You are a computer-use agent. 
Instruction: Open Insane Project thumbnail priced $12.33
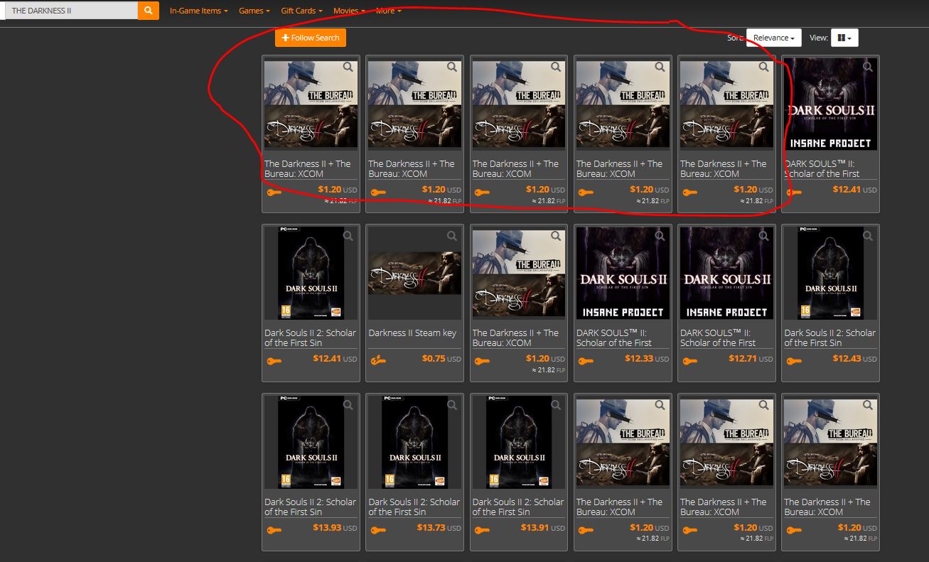click(x=623, y=273)
